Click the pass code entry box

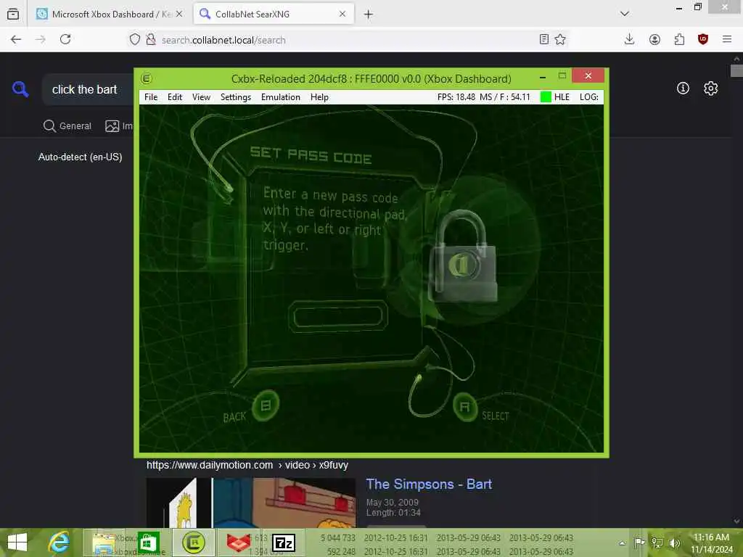tap(338, 316)
